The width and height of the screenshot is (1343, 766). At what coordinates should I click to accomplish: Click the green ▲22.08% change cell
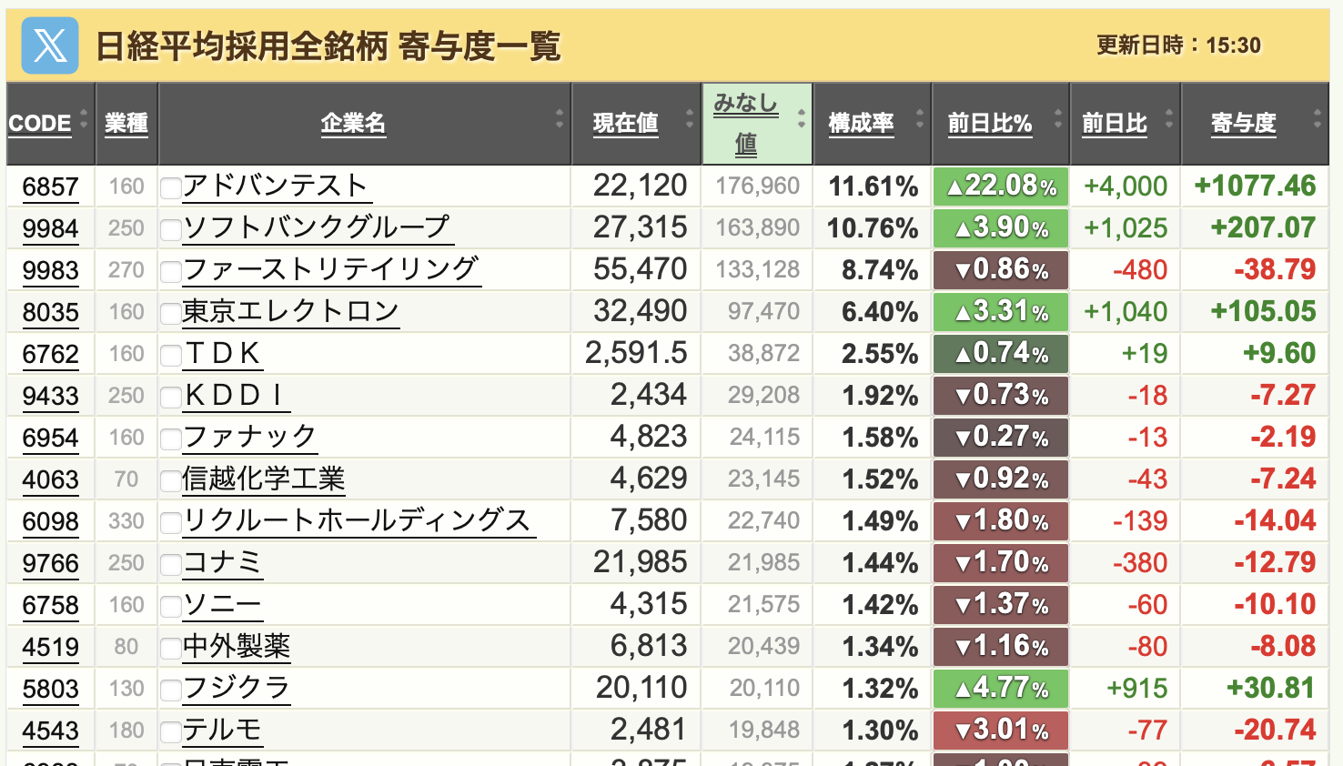(x=1001, y=186)
